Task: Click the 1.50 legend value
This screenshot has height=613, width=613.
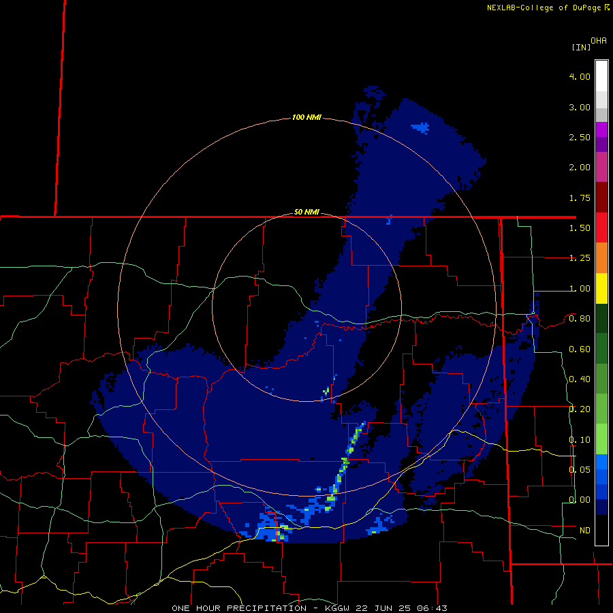Action: pos(580,228)
